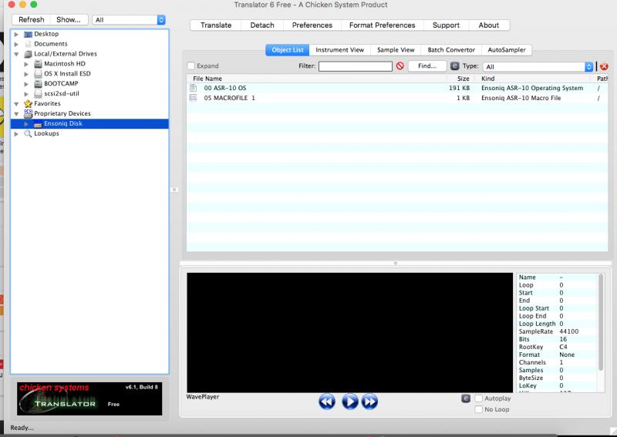Switch to the Sample View tab
This screenshot has width=617, height=437.
(x=396, y=50)
